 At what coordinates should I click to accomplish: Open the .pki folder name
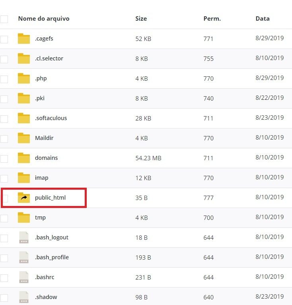(40, 98)
